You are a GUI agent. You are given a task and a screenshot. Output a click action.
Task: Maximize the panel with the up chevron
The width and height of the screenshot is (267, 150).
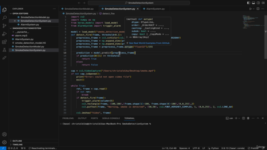click(x=258, y=118)
